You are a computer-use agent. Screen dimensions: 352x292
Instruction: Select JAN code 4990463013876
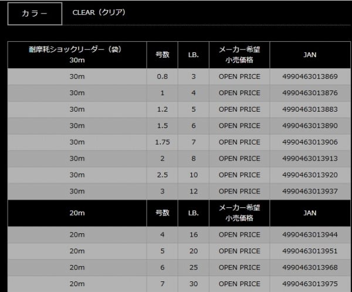tap(310, 93)
